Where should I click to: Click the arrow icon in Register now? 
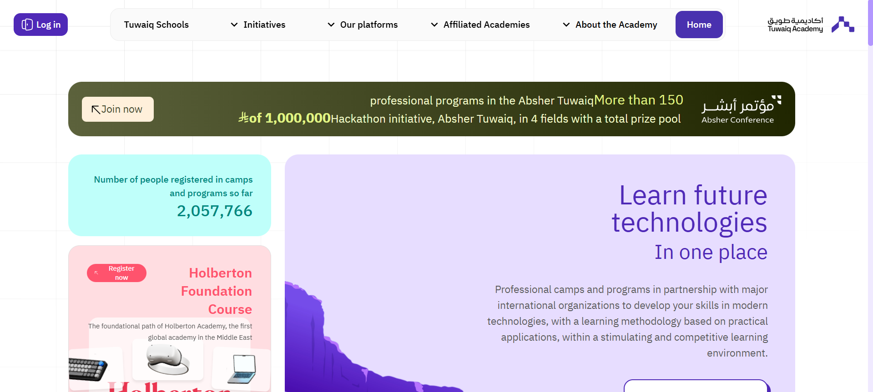coord(96,273)
